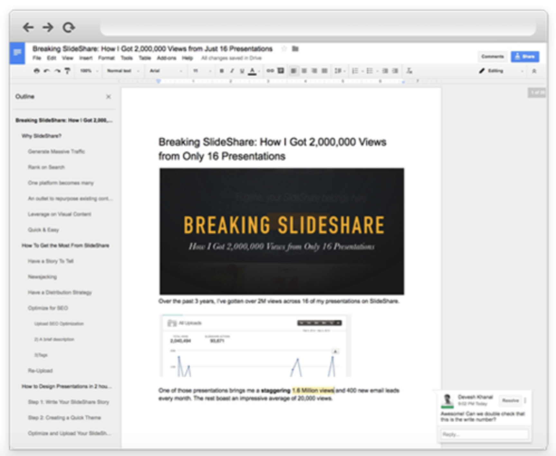Toggle italic formatting

click(232, 71)
